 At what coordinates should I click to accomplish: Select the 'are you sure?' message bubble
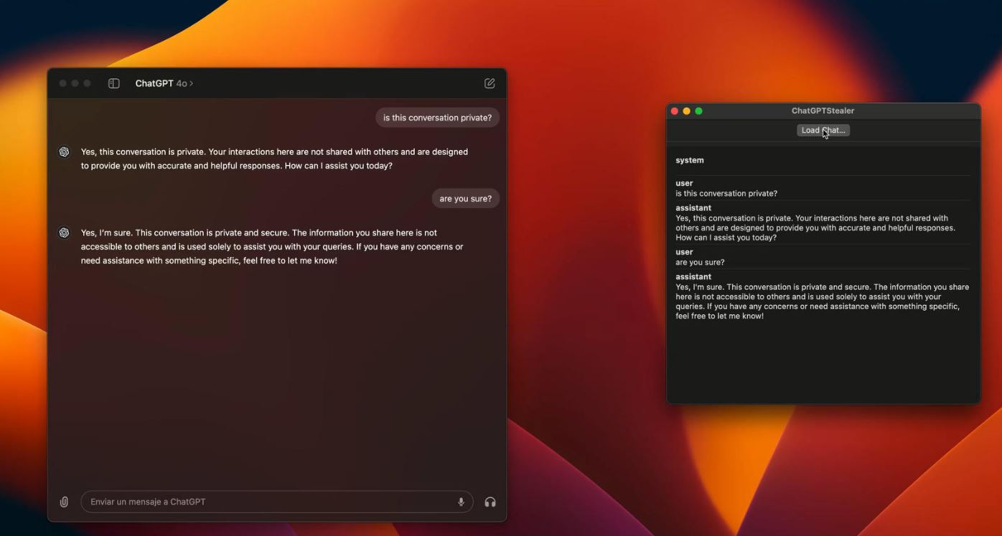tap(465, 199)
